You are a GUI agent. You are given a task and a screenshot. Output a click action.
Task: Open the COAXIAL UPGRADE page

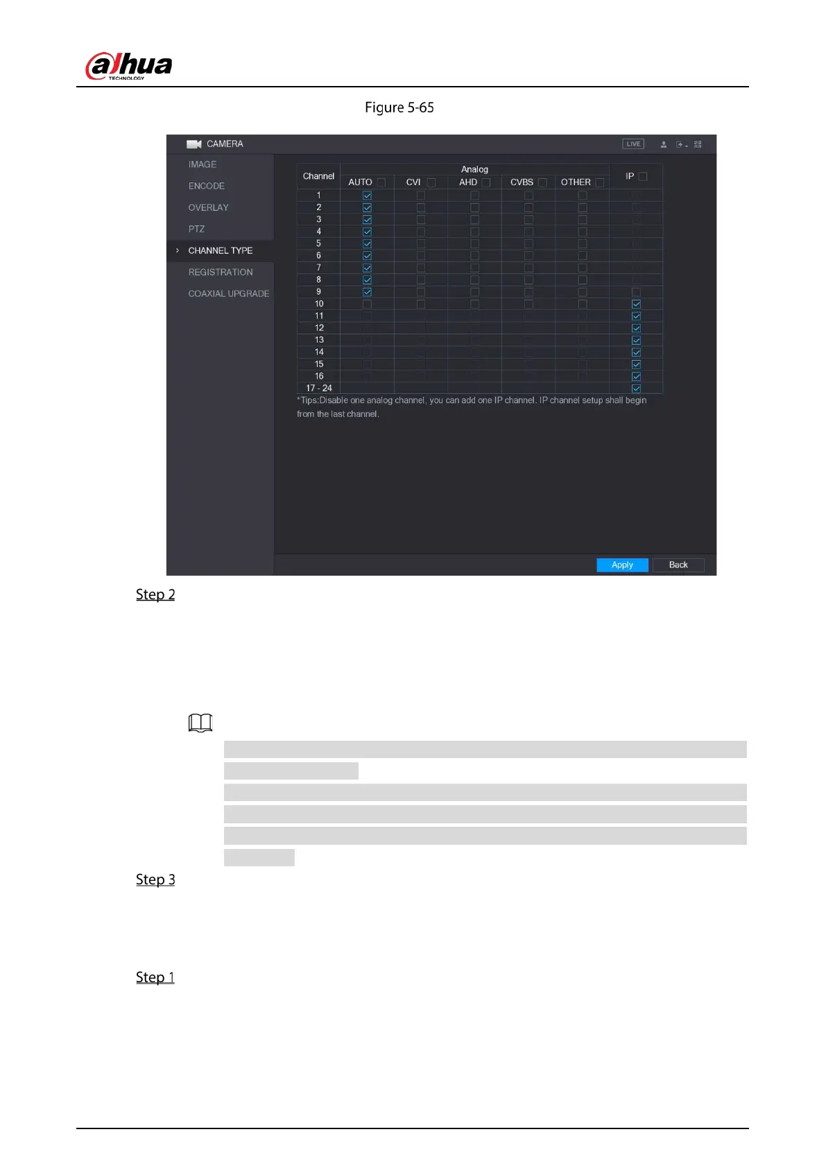pos(229,293)
